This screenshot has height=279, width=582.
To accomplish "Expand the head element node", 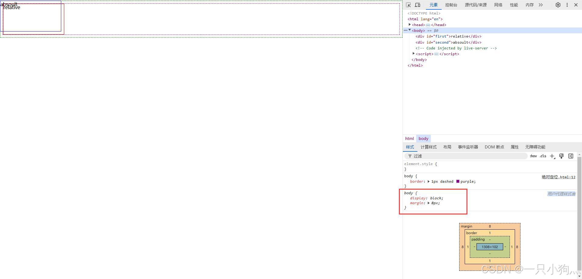I will 410,25.
